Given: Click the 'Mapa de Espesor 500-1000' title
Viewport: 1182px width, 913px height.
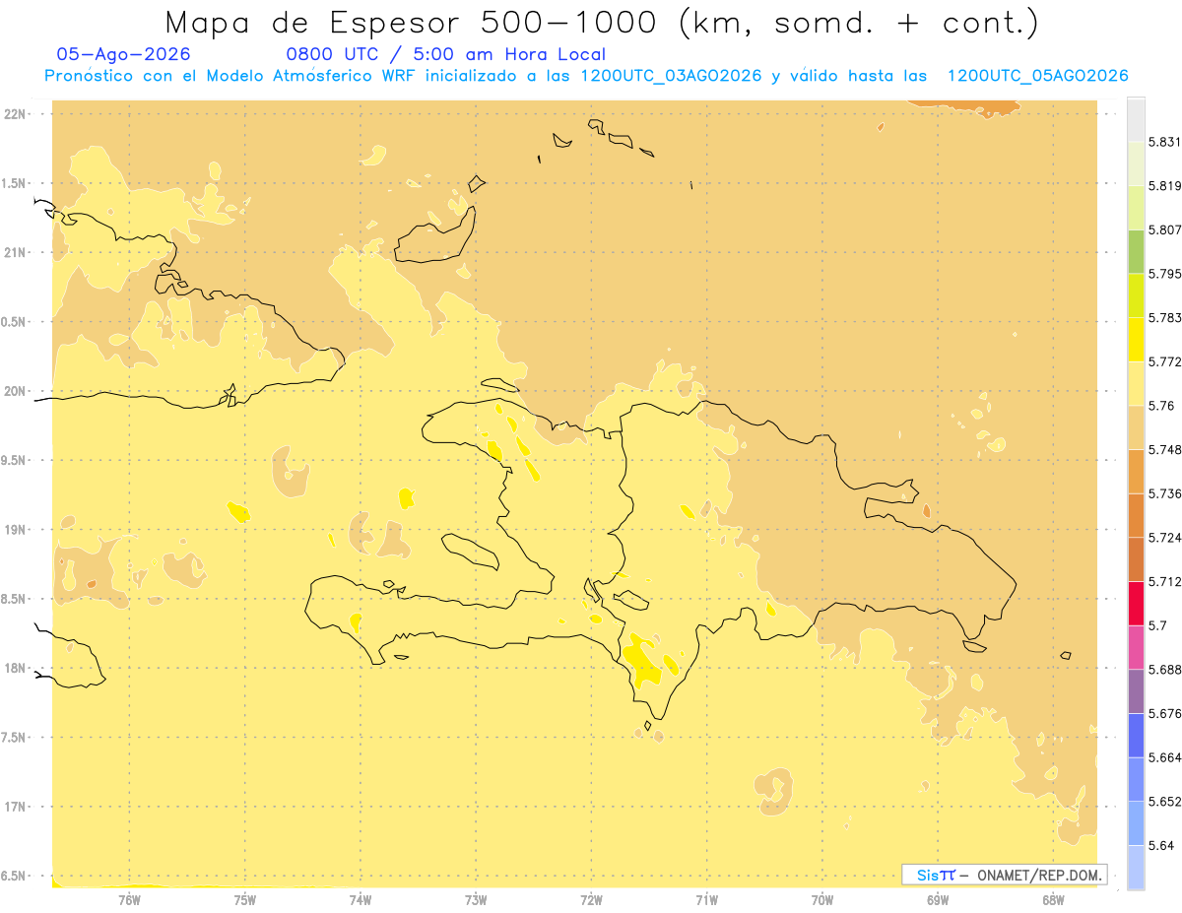Looking at the screenshot, I should click(602, 23).
